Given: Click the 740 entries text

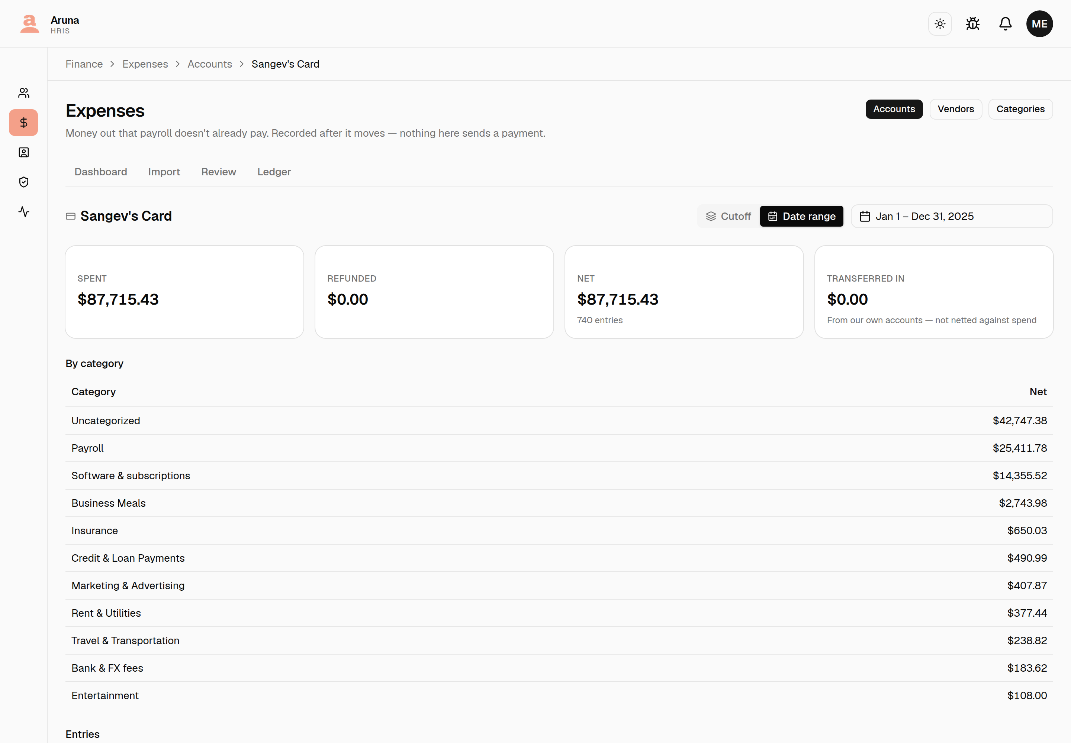Looking at the screenshot, I should pyautogui.click(x=599, y=320).
